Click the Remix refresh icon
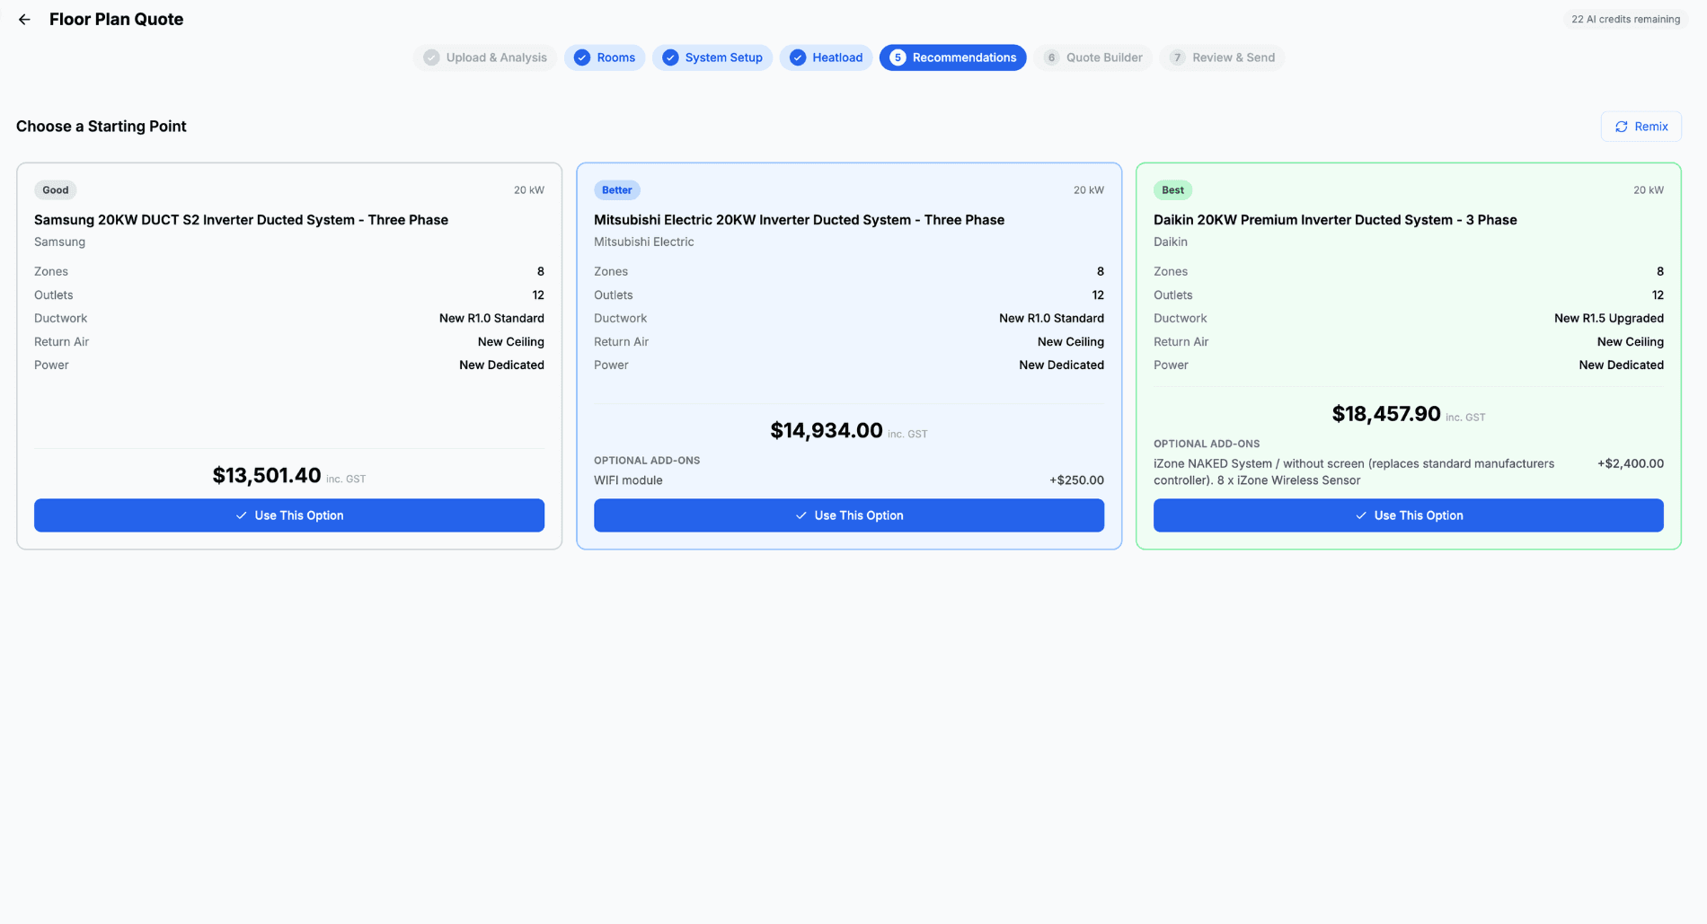Viewport: 1707px width, 924px height. (x=1621, y=127)
